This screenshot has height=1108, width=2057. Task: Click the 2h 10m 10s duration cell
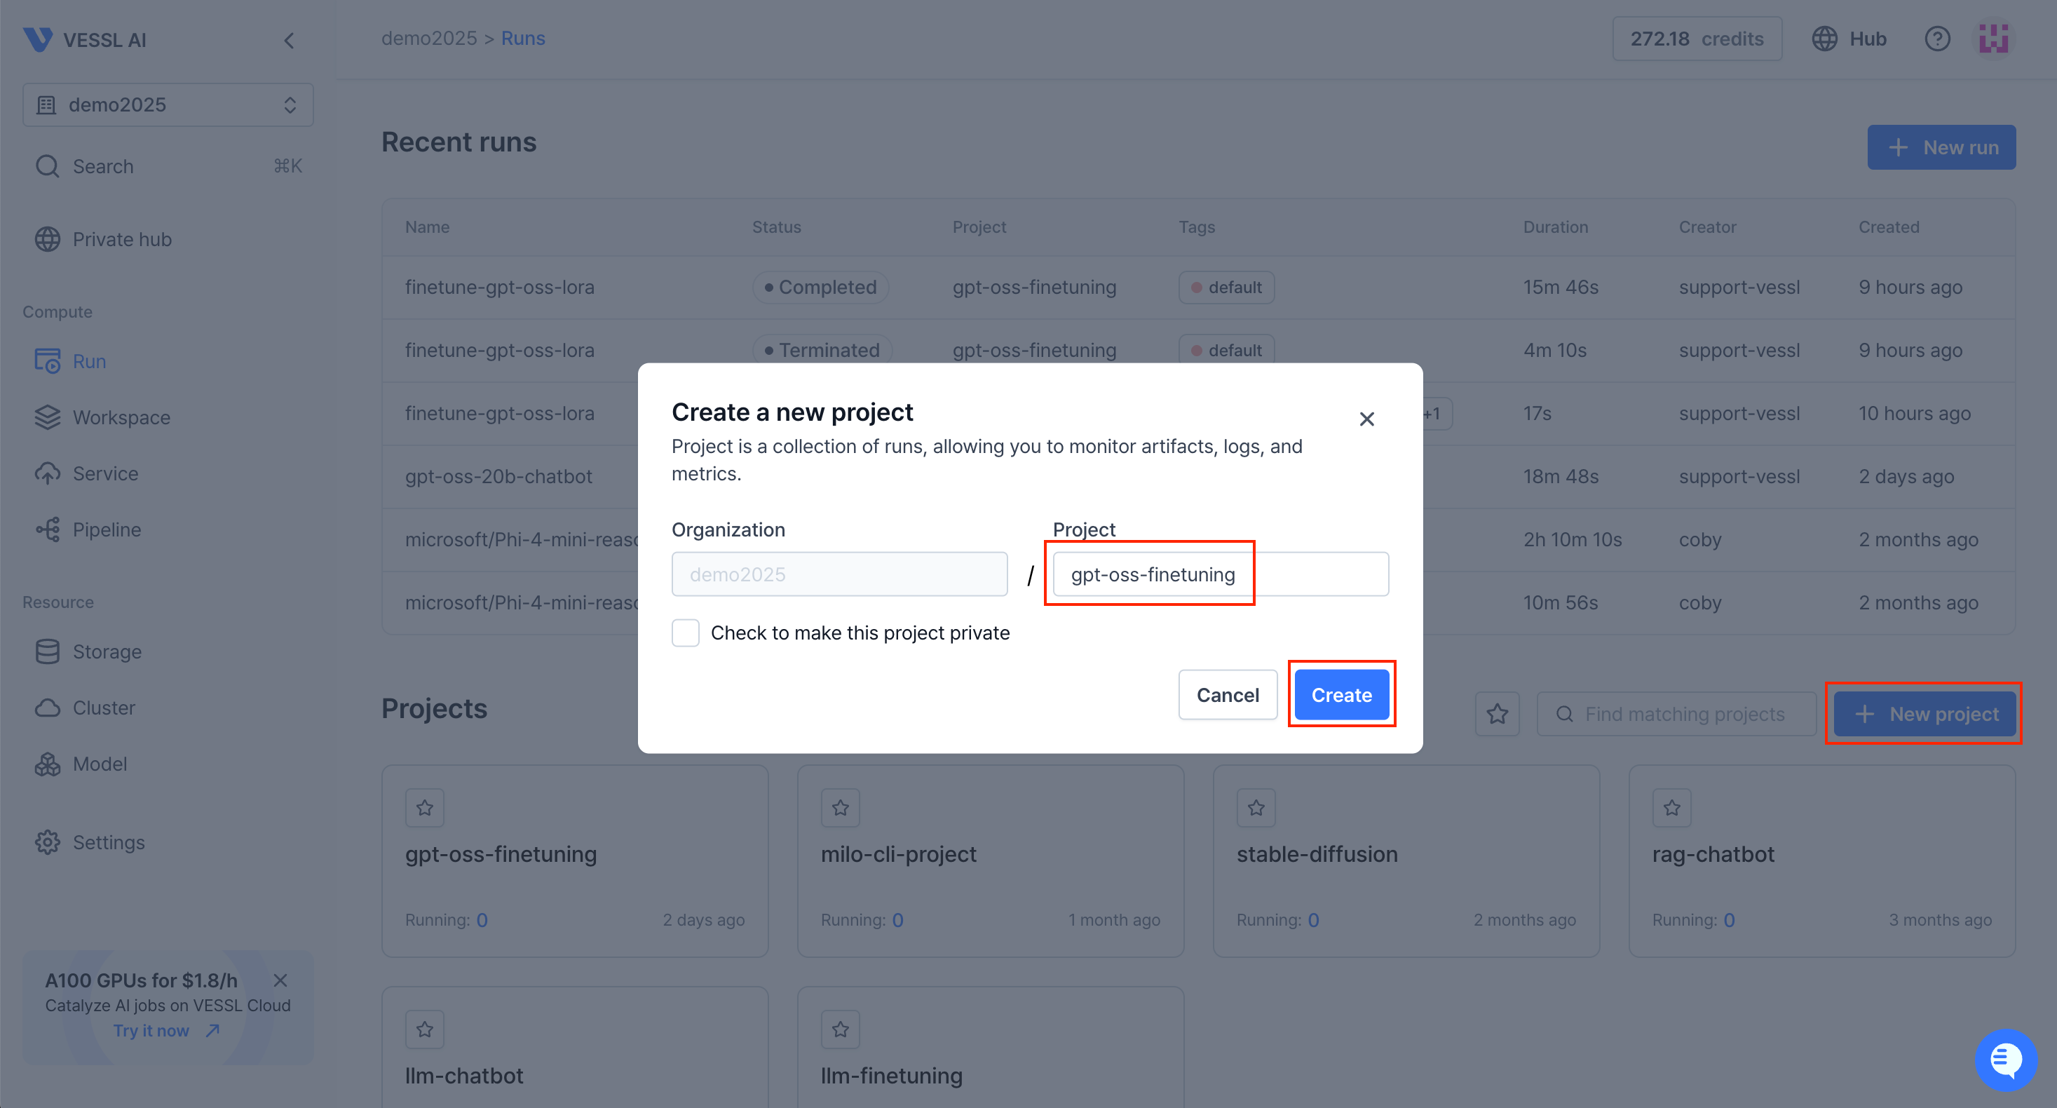coord(1573,539)
